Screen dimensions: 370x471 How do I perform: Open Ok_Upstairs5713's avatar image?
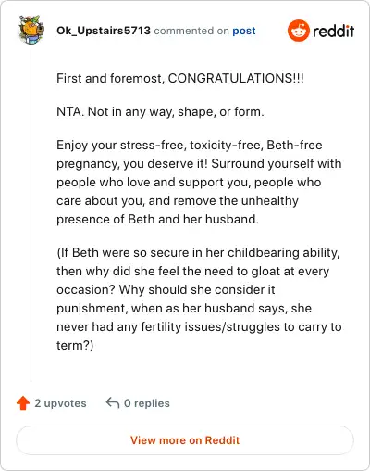click(31, 30)
